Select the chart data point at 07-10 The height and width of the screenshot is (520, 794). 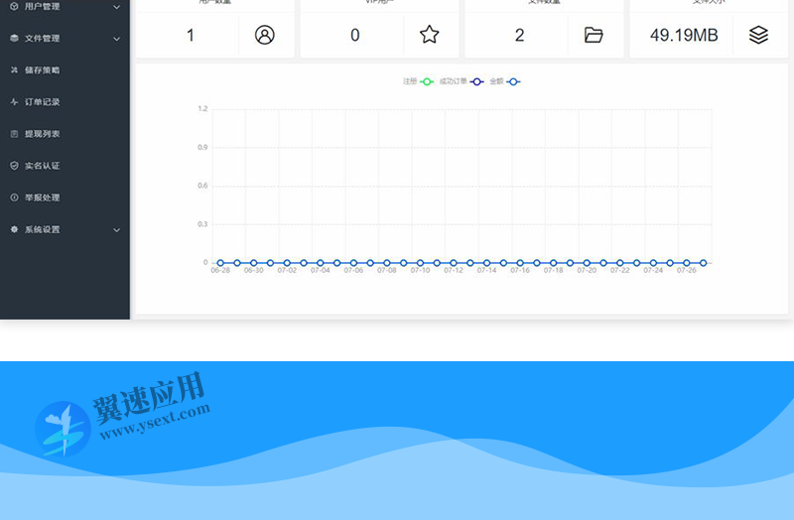(420, 263)
